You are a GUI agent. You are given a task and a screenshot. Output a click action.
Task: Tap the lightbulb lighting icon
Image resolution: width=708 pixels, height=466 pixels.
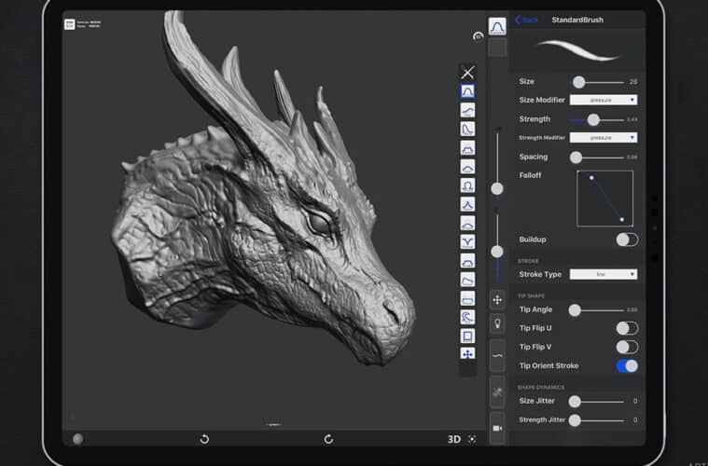pyautogui.click(x=497, y=324)
